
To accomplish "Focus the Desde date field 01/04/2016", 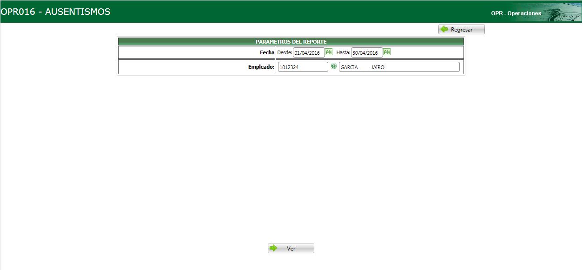I will pyautogui.click(x=309, y=52).
